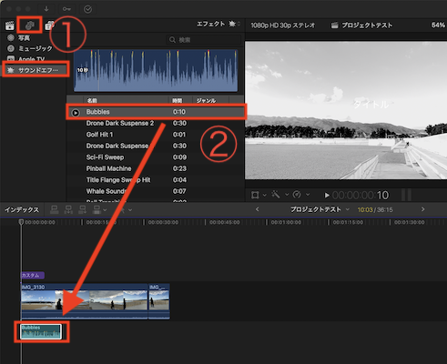Click the Overwrite clip edit icon
Image resolution: width=447 pixels, height=364 pixels.
(x=97, y=209)
